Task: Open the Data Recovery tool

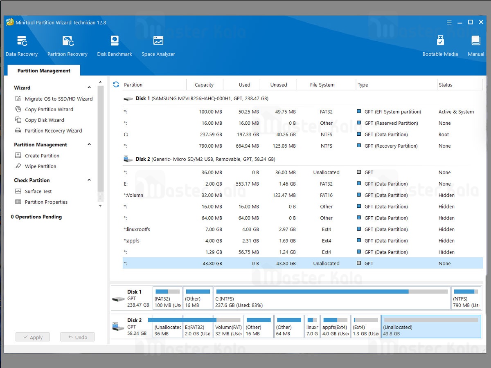Action: (22, 46)
